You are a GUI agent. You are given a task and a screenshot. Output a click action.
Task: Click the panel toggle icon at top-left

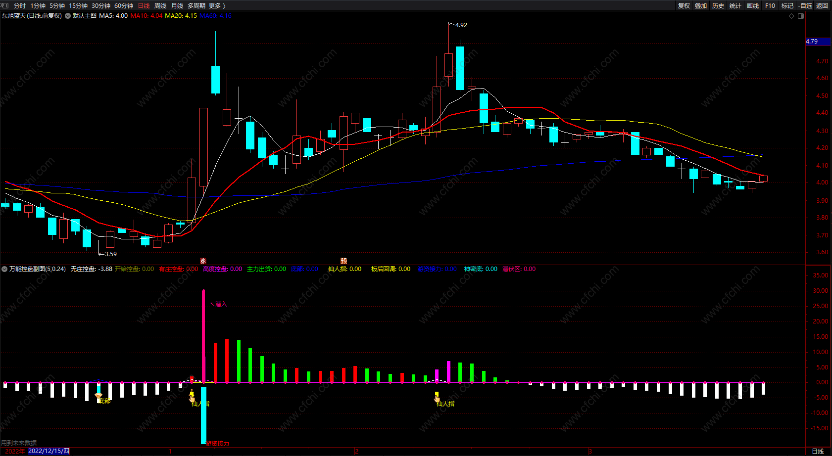coord(5,5)
